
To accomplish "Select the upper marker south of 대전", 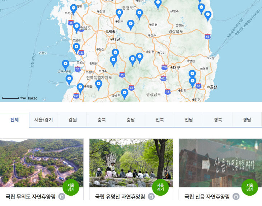I will 115,53.
